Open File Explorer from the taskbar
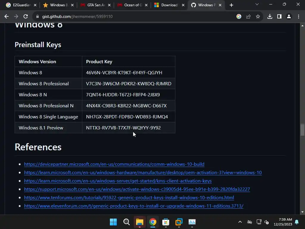Screen dimensions: 305x229 pos(139,222)
